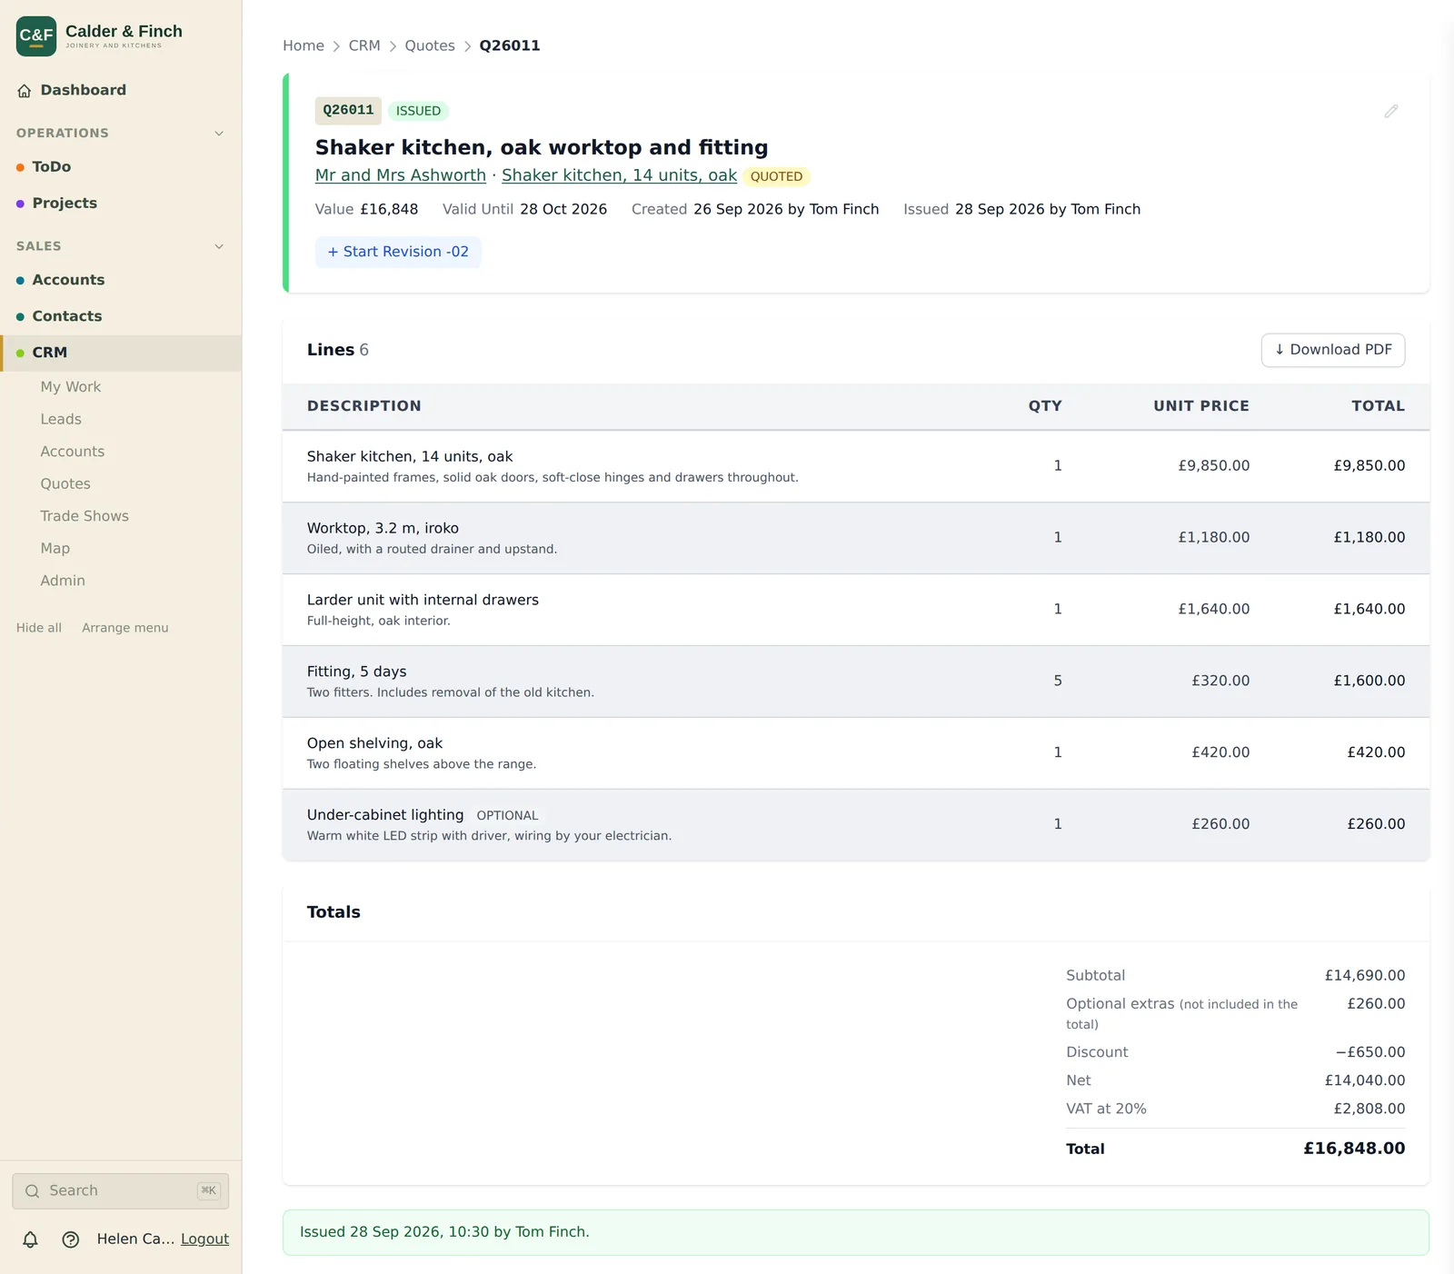
Task: Click the search magnifier icon
Action: 33,1191
